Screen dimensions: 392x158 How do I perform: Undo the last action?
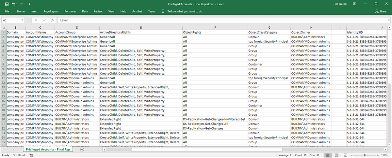[13, 4]
